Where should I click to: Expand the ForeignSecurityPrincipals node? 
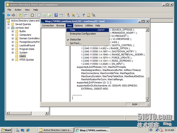click(x=13, y=42)
